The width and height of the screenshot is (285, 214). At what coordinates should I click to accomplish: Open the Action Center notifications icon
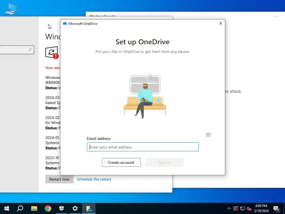276,208
